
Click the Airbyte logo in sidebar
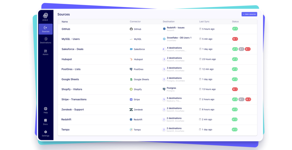(x=45, y=16)
